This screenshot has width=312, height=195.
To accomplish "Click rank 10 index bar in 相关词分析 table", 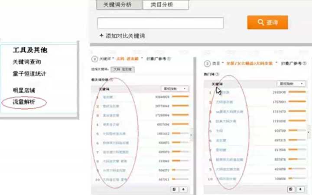I will [180, 179].
